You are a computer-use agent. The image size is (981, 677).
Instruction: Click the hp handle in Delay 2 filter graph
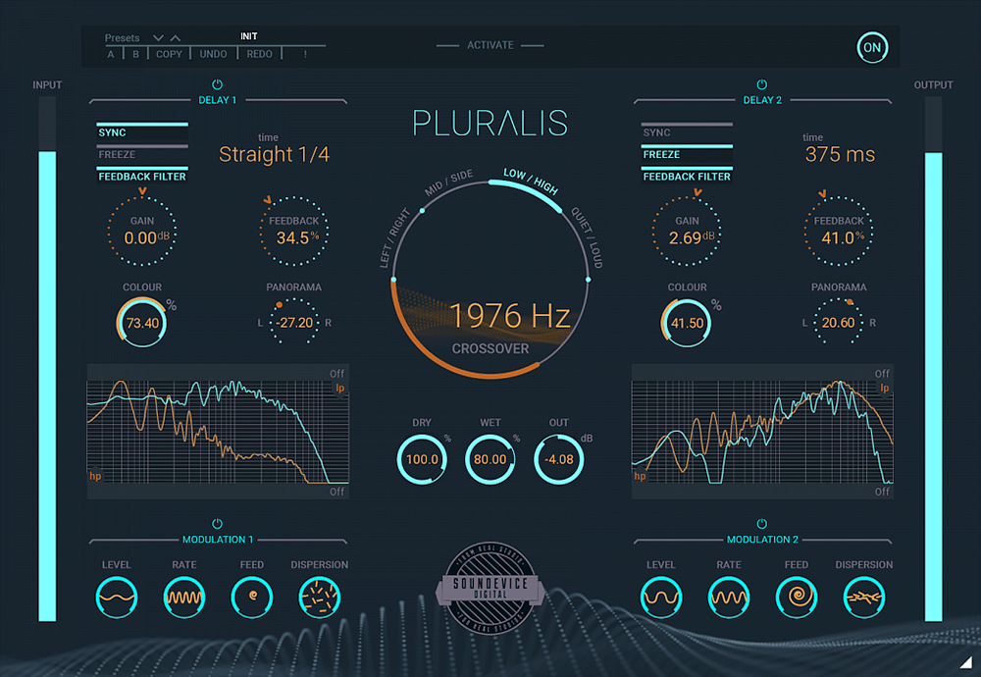point(640,475)
